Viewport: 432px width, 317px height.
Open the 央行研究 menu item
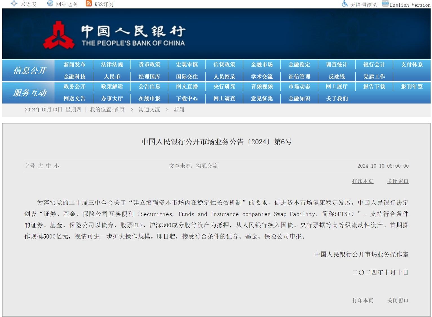coord(224,86)
